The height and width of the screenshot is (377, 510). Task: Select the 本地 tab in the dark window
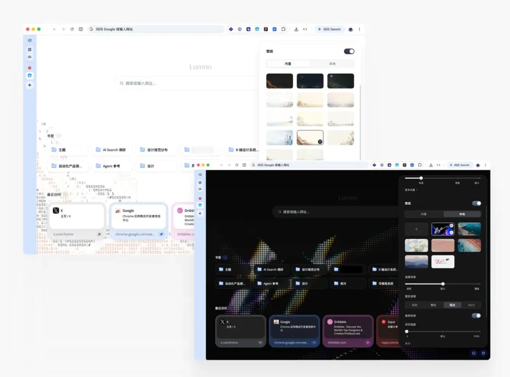[x=462, y=214]
